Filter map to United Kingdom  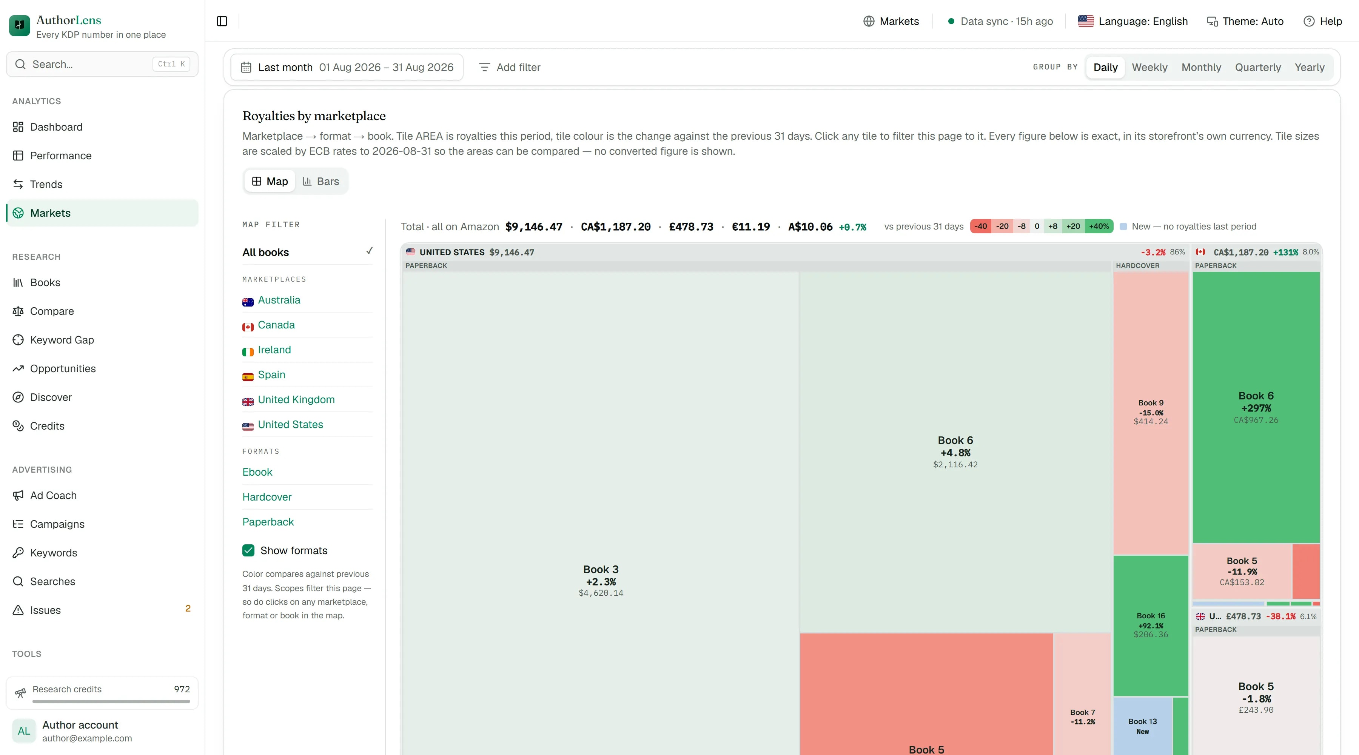(x=308, y=399)
